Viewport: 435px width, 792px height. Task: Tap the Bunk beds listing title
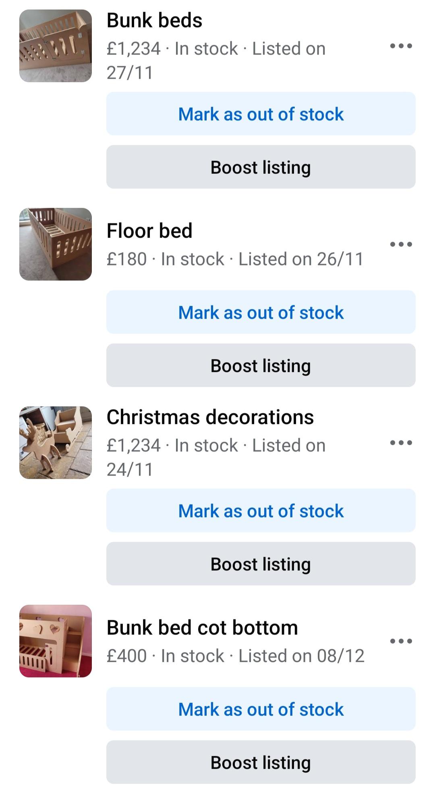(x=154, y=21)
